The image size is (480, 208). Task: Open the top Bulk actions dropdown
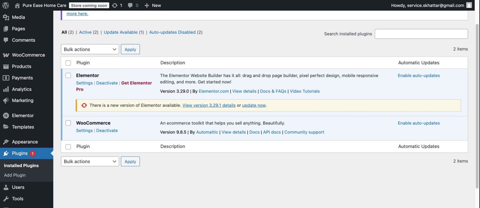click(90, 49)
